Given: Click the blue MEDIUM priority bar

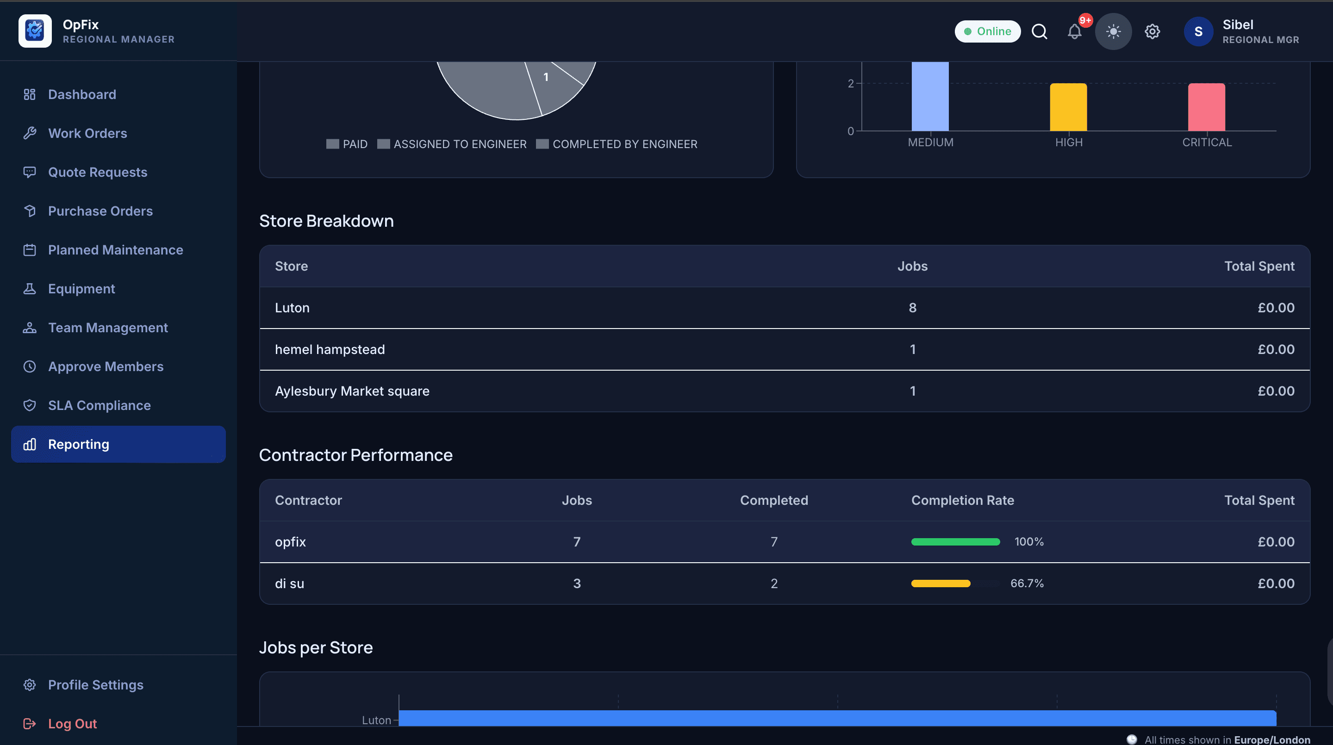Looking at the screenshot, I should (930, 96).
